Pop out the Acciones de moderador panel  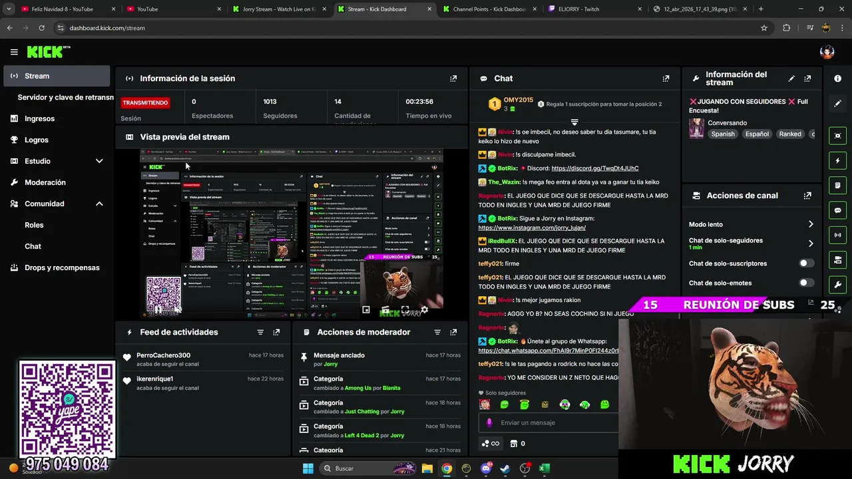[x=453, y=332]
